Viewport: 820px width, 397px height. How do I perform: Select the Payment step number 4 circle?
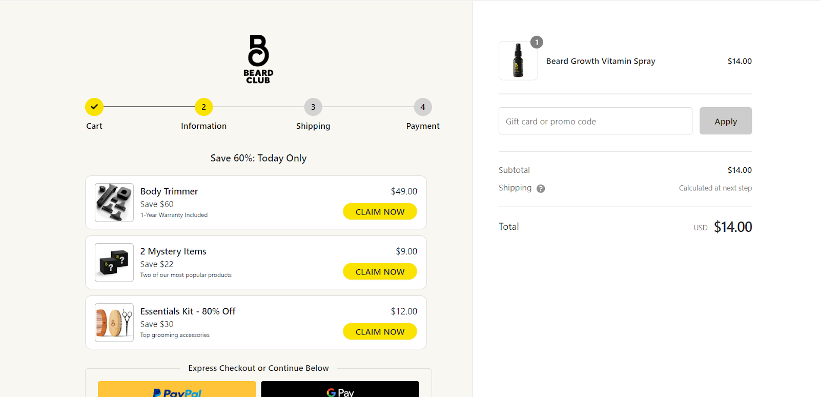[423, 107]
